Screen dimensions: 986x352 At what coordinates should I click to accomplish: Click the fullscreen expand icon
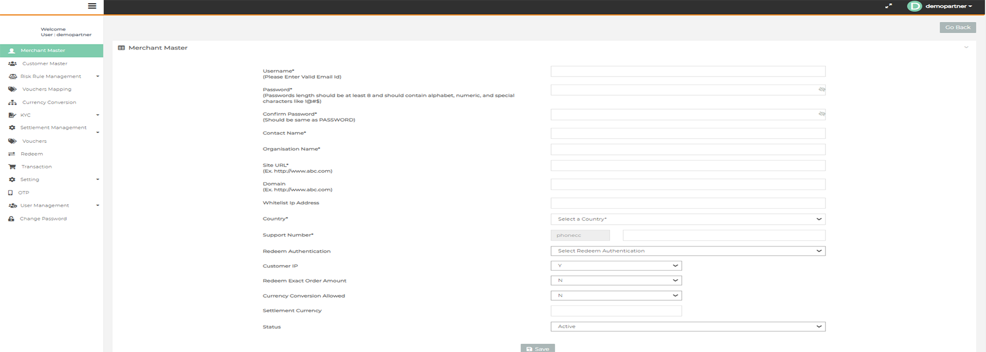[x=888, y=6]
